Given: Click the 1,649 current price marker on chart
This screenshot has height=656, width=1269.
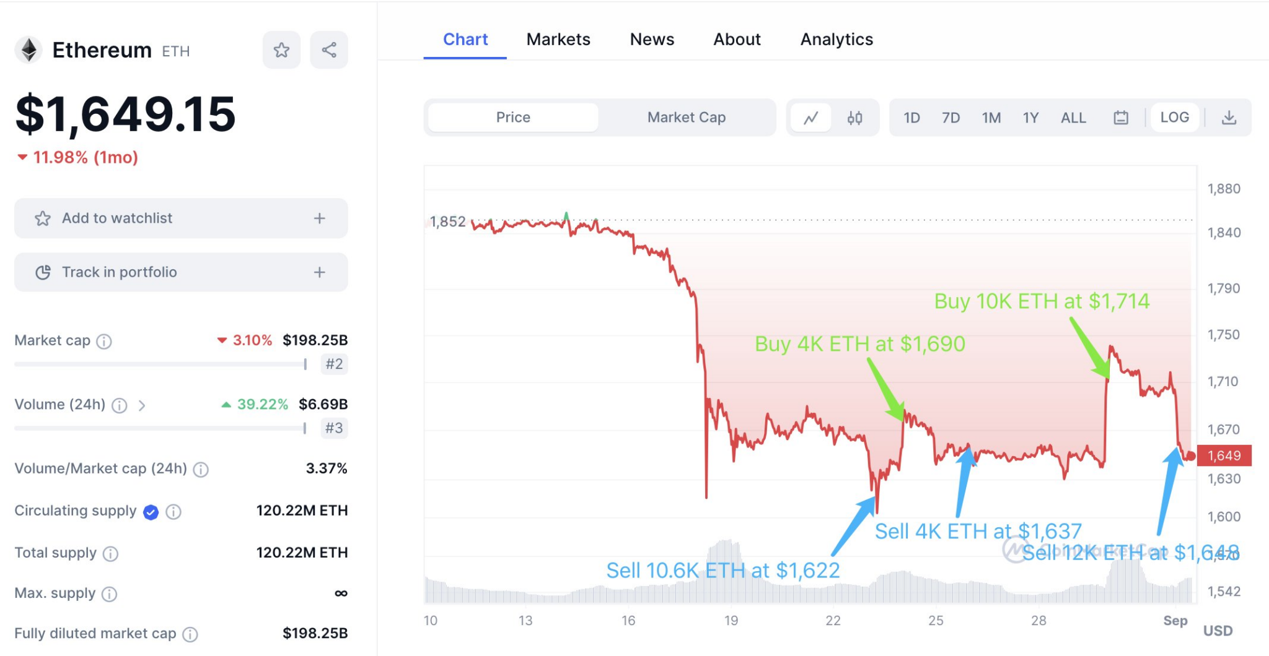Looking at the screenshot, I should (1225, 455).
